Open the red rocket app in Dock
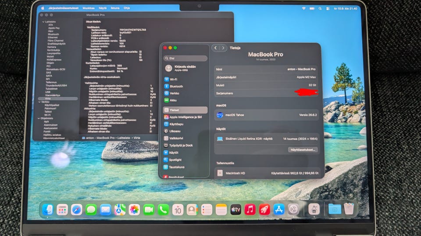The width and height of the screenshot is (421, 236). (x=264, y=210)
